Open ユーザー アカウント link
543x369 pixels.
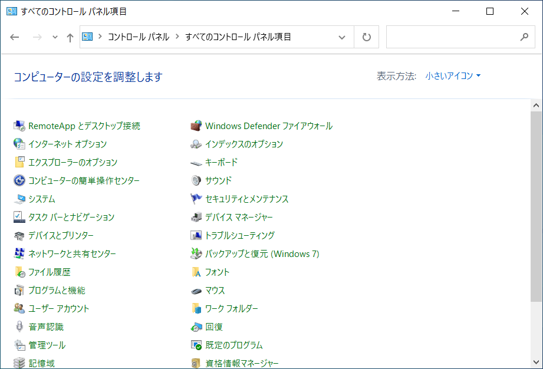tap(59, 309)
